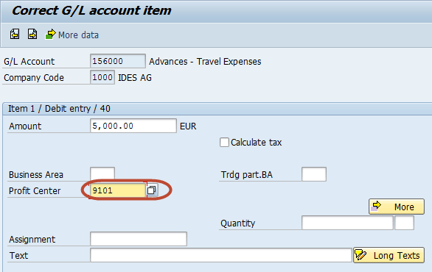Select the G/L Account field 156000

(x=118, y=61)
